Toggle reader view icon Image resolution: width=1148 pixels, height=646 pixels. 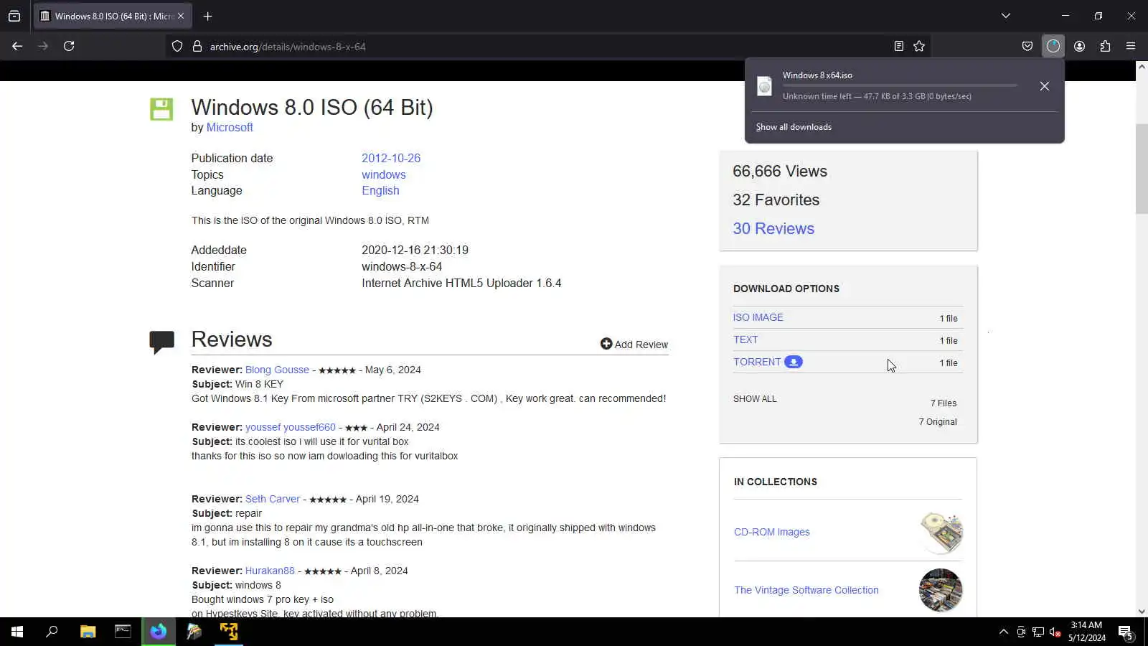898,46
